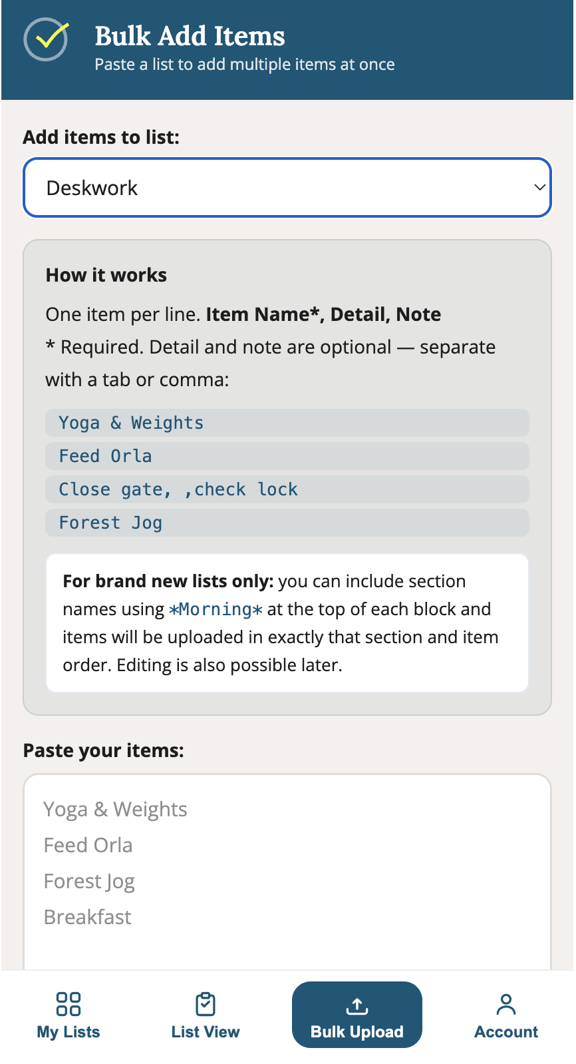The width and height of the screenshot is (576, 1064).
Task: Click the Yoga & Weights example line
Action: (287, 423)
